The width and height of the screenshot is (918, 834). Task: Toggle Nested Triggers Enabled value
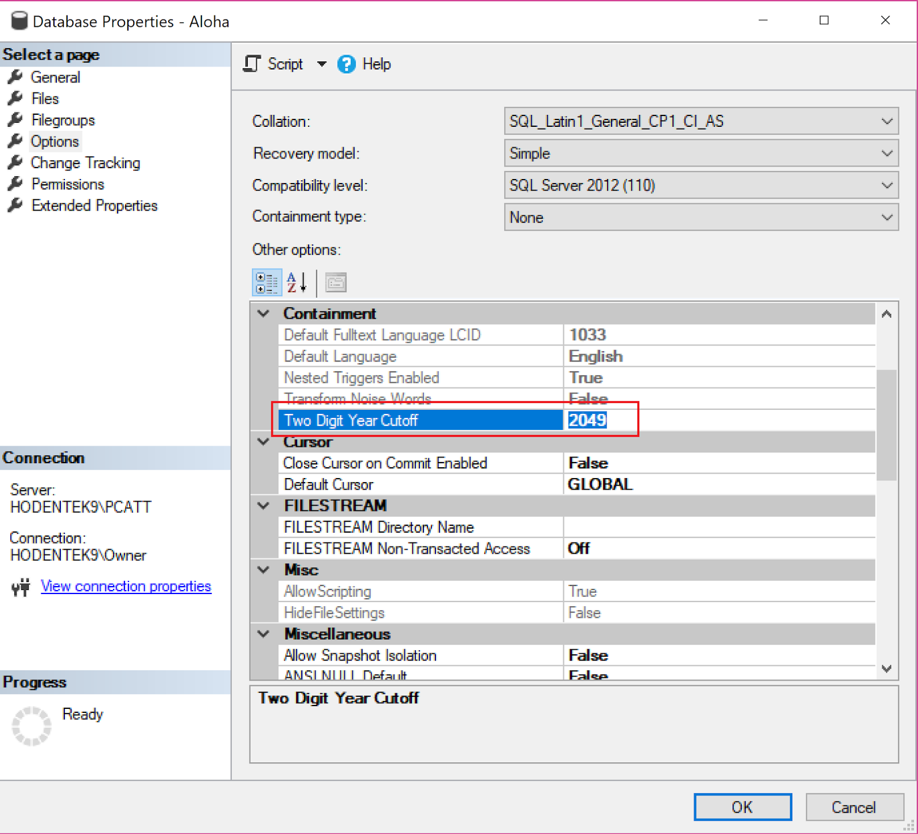pyautogui.click(x=585, y=378)
